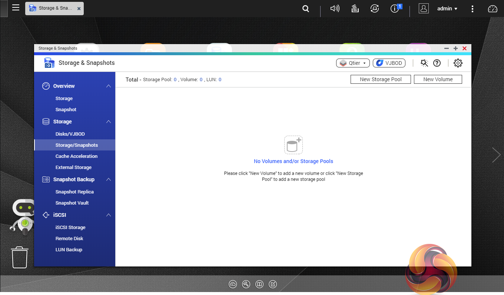Open Snapshot Replica in the sidebar

[74, 192]
